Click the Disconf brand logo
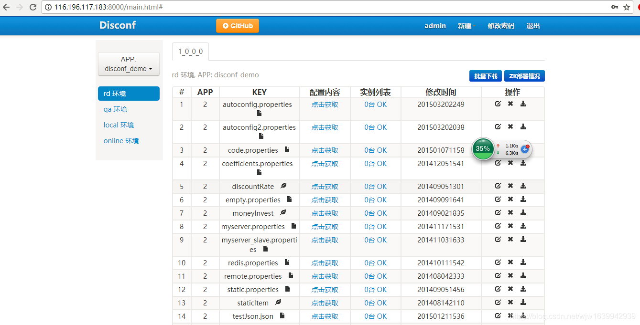This screenshot has height=325, width=640. coord(118,25)
